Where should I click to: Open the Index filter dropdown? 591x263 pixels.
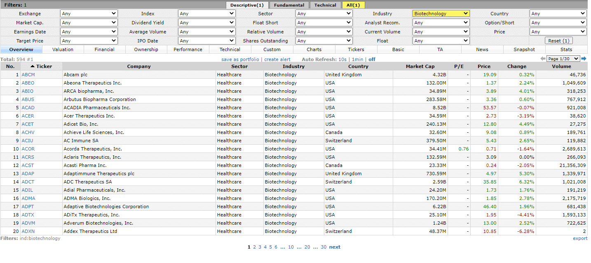pyautogui.click(x=206, y=14)
